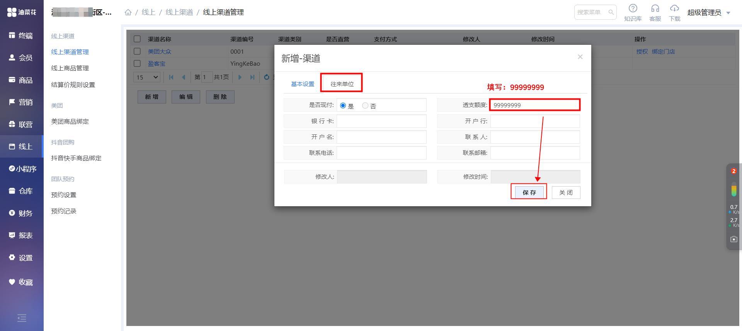Open 预约设置 in the submenu
Viewport: 742px width, 331px height.
point(64,195)
